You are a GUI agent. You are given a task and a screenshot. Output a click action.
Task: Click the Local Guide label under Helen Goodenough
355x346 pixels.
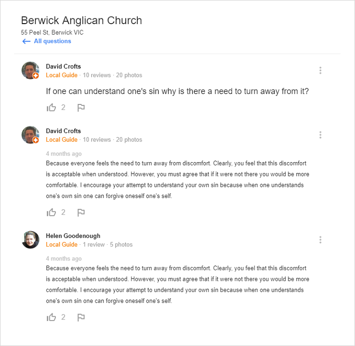coord(62,245)
